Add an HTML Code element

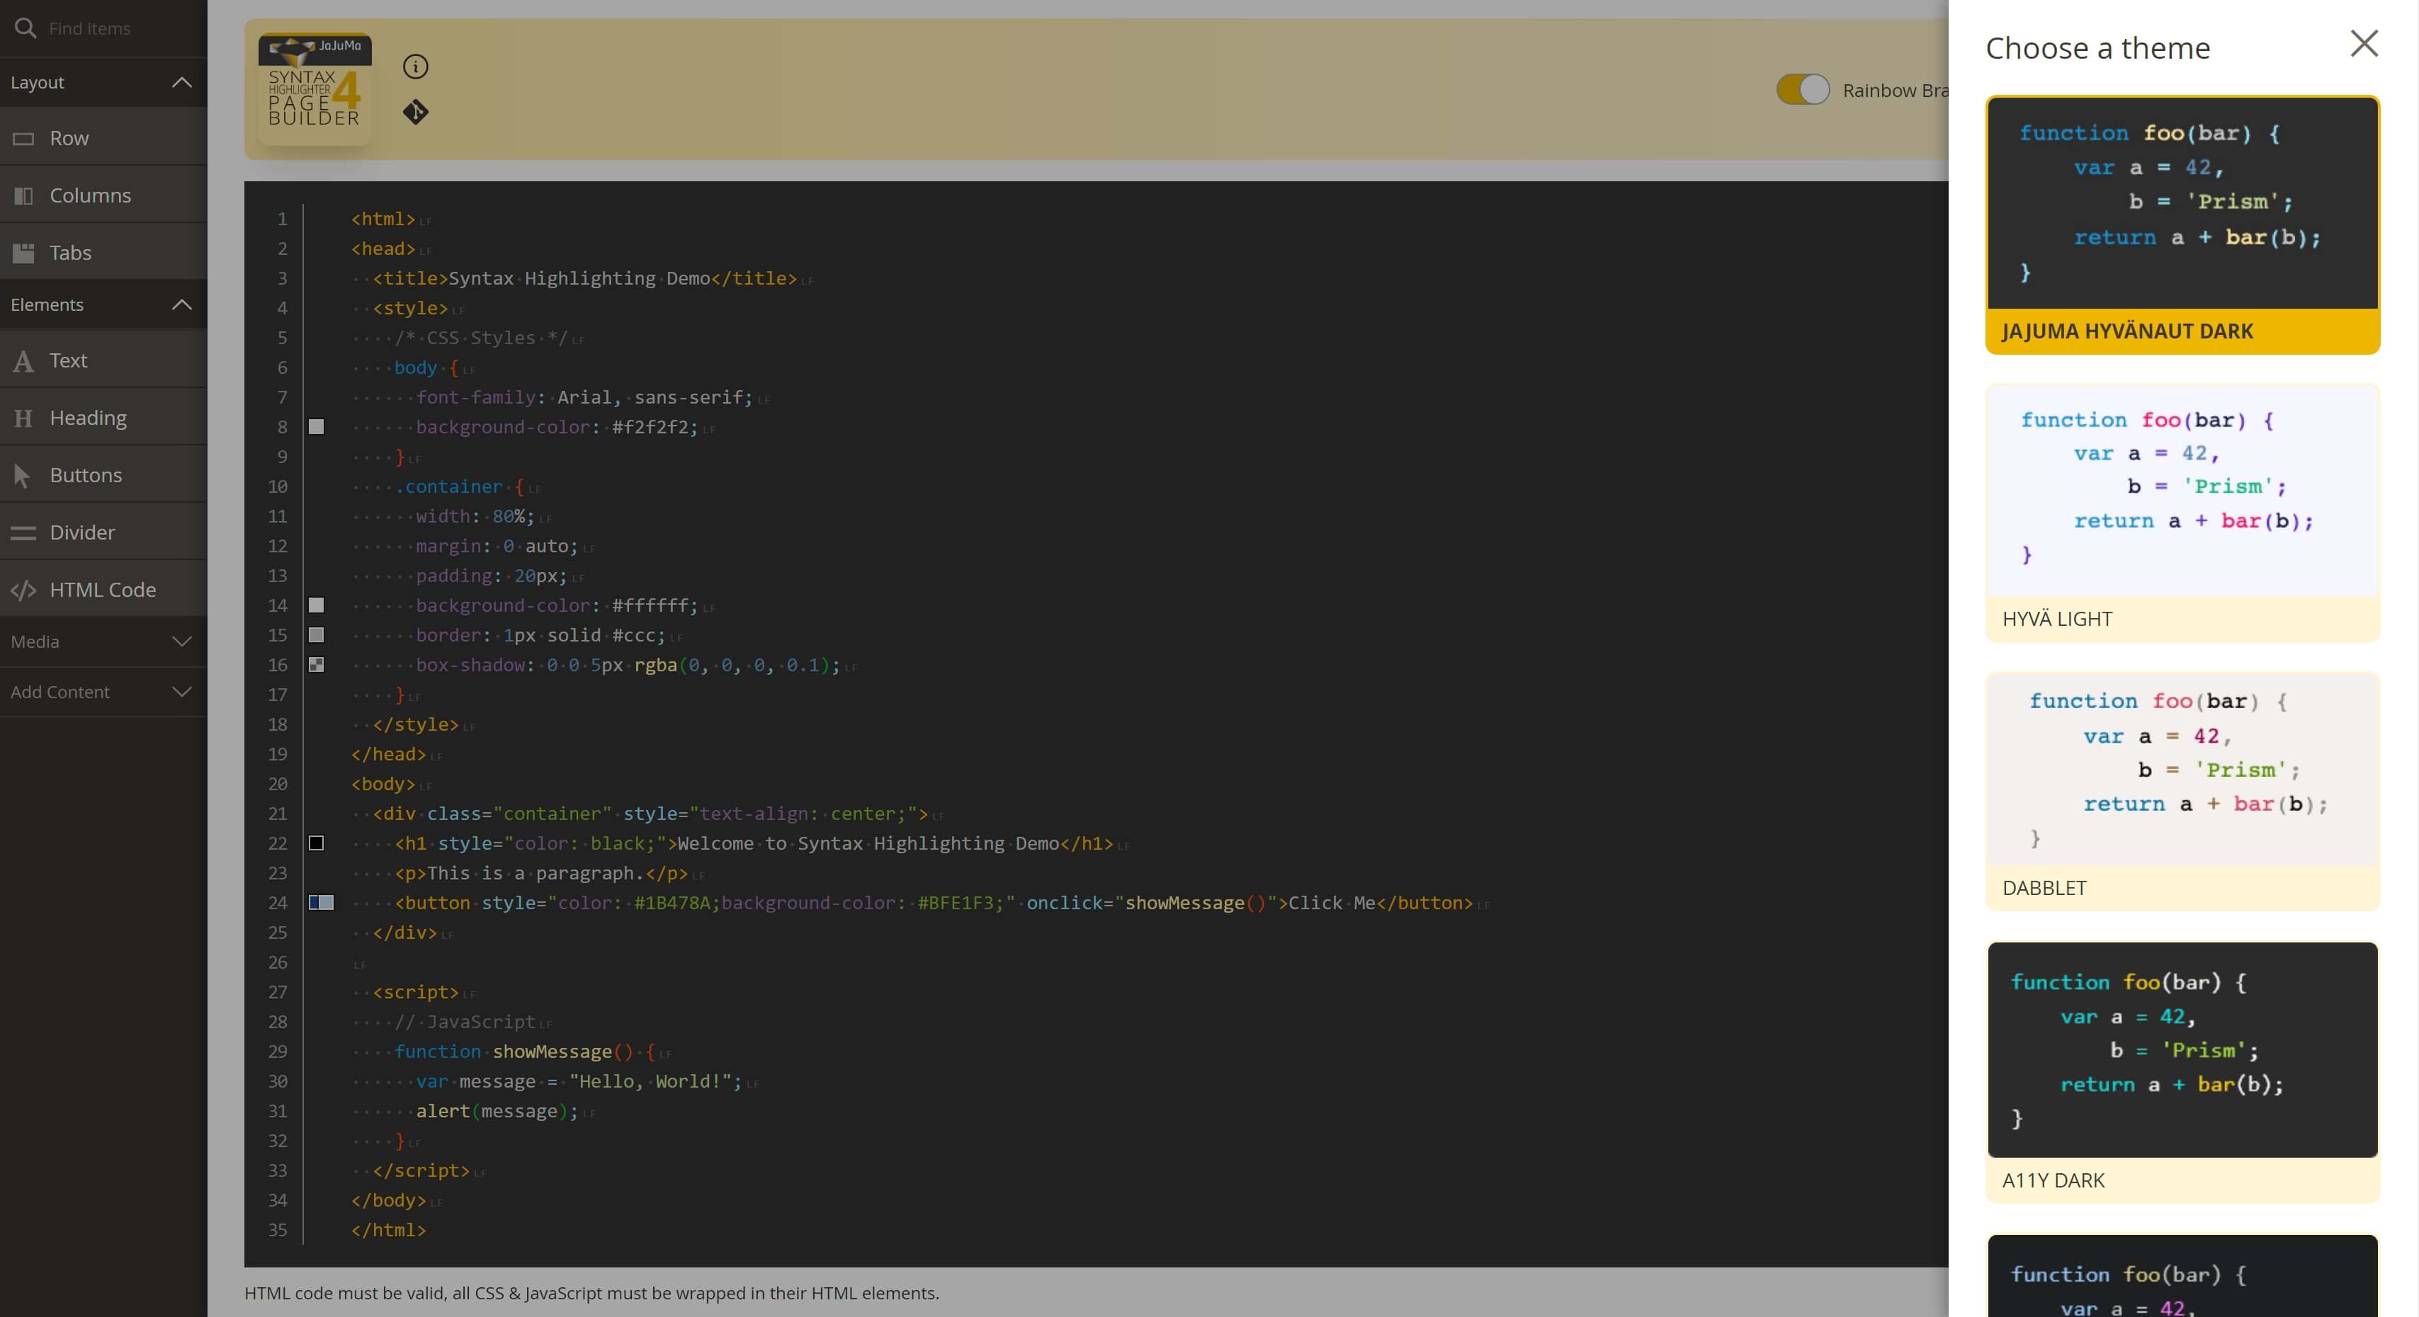pos(103,590)
